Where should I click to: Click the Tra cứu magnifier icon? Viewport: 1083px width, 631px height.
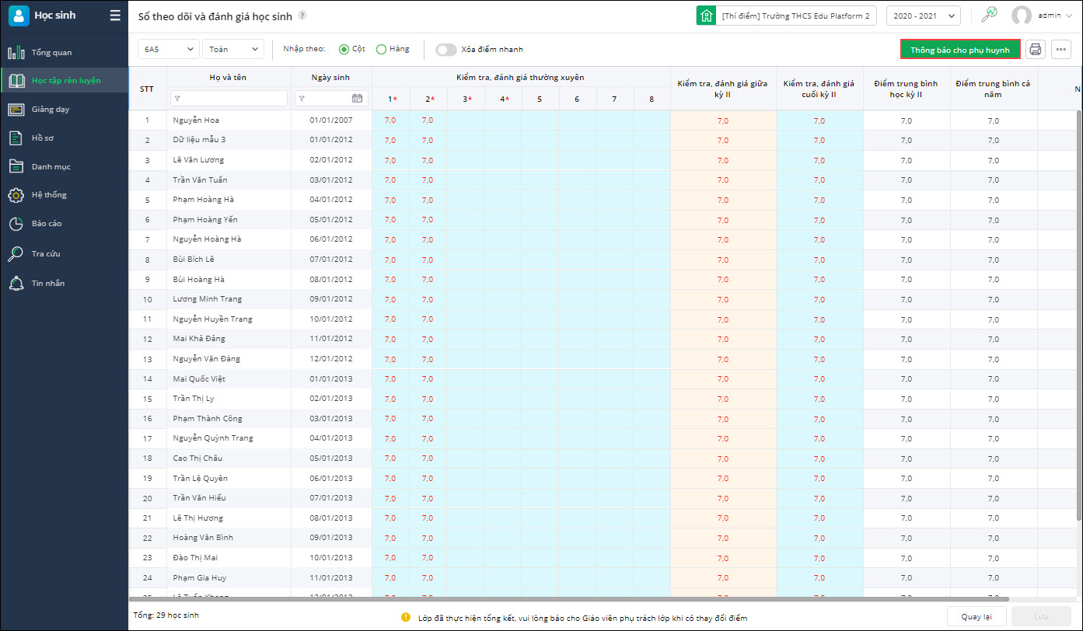16,254
